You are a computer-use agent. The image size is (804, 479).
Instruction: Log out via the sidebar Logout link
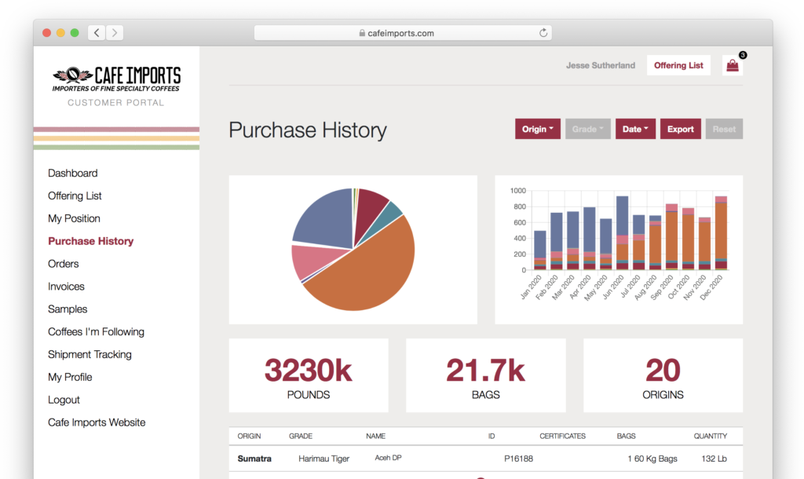coord(64,400)
